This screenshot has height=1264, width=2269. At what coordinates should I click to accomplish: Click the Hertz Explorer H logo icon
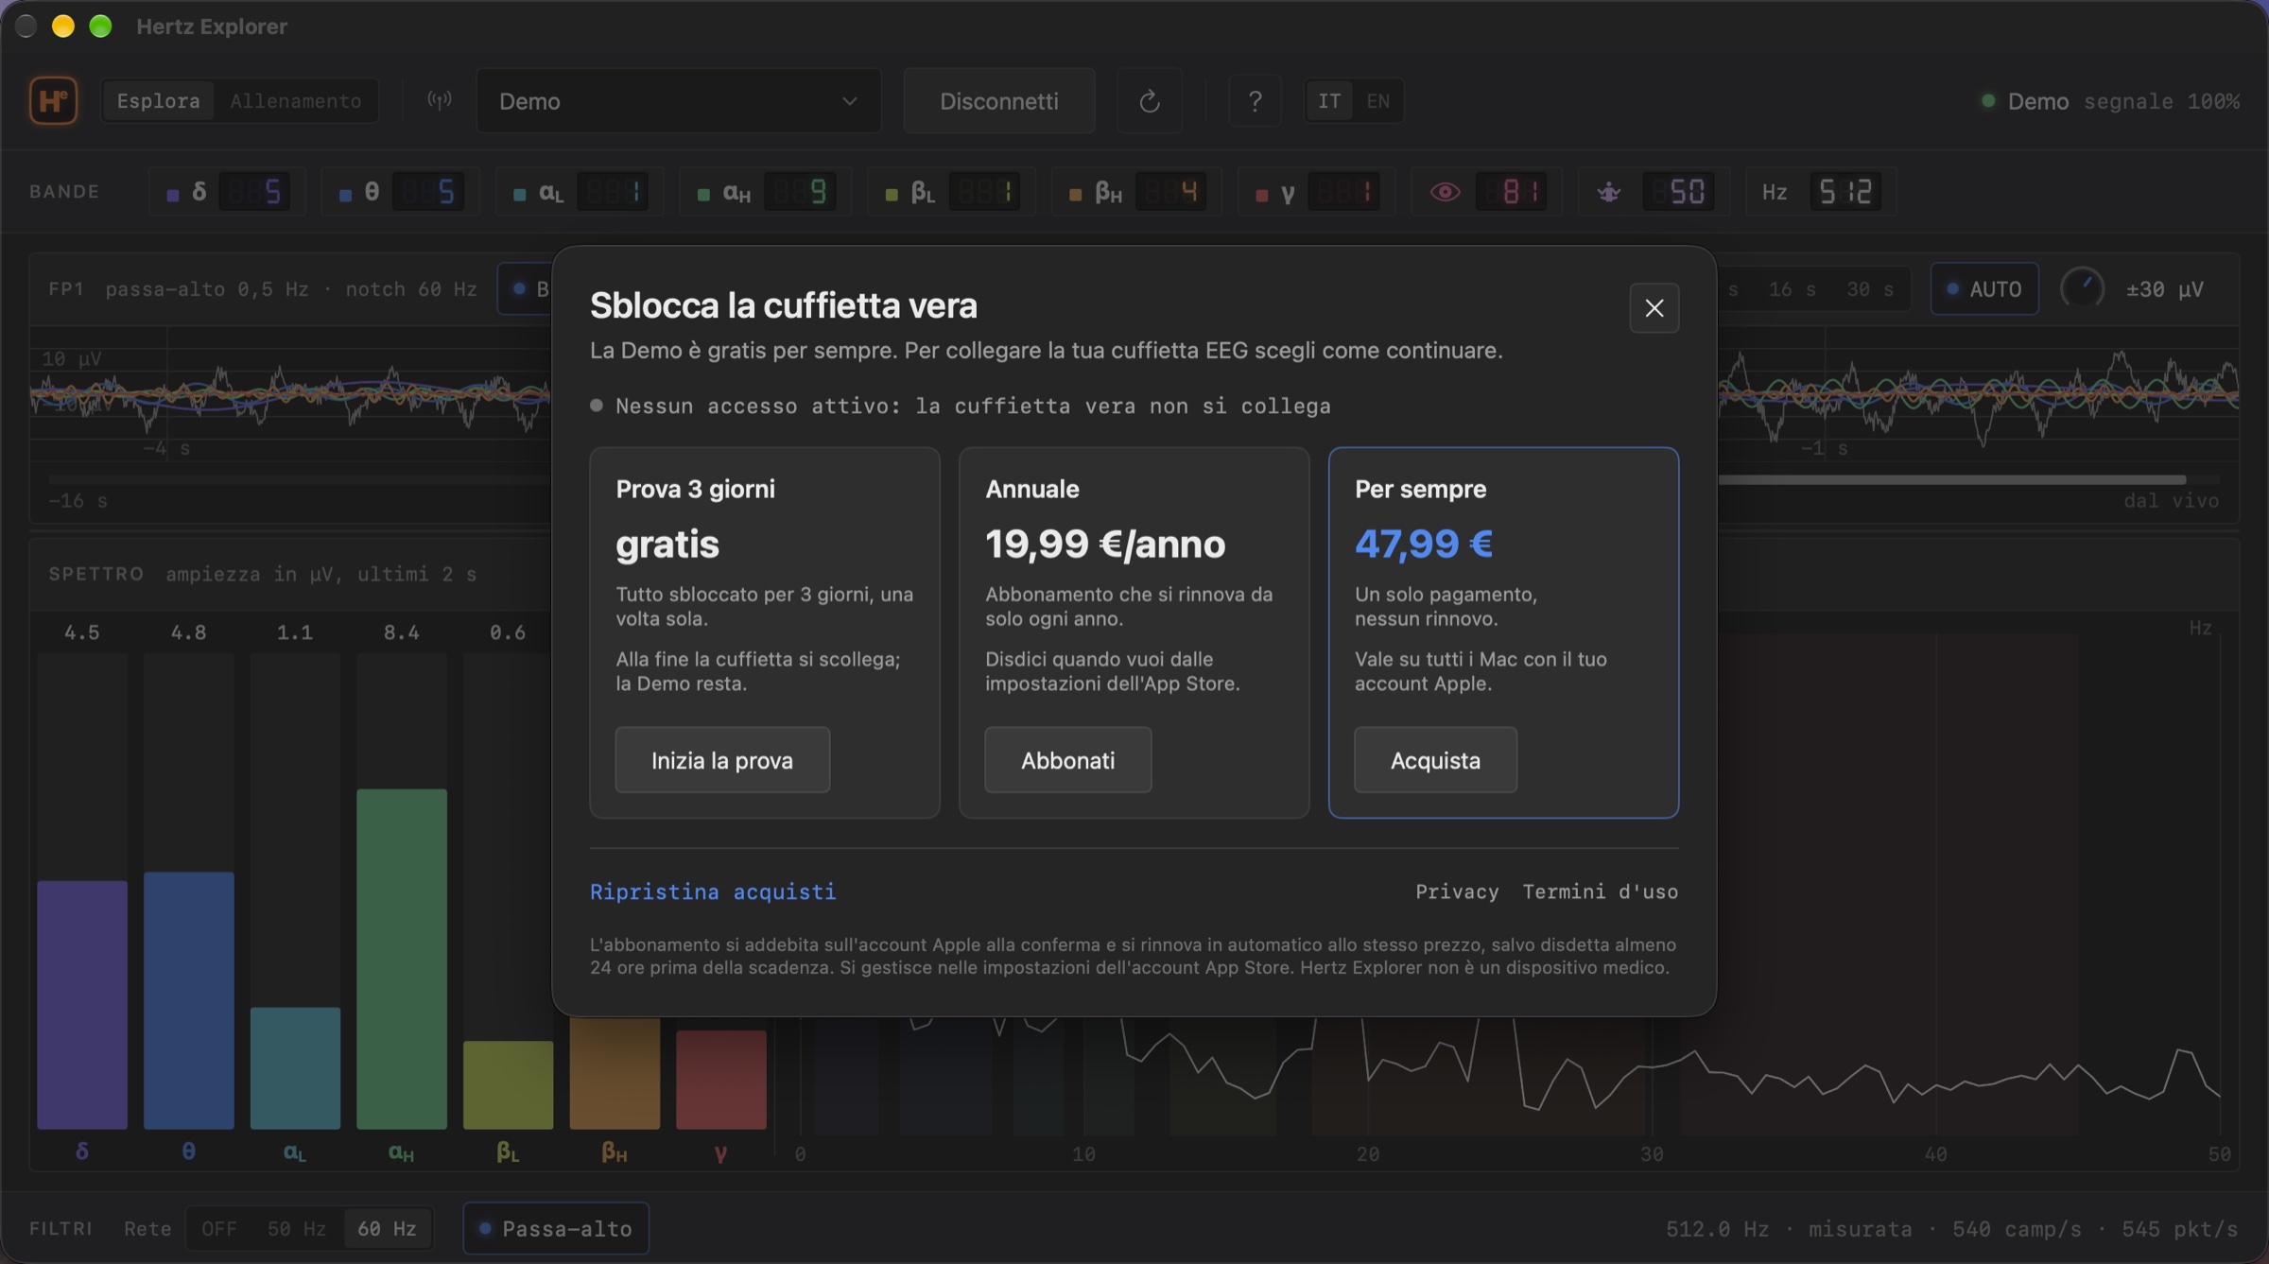53,100
